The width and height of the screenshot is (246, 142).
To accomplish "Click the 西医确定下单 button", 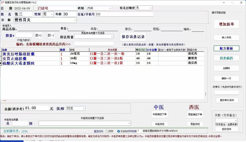I will click(x=195, y=115).
